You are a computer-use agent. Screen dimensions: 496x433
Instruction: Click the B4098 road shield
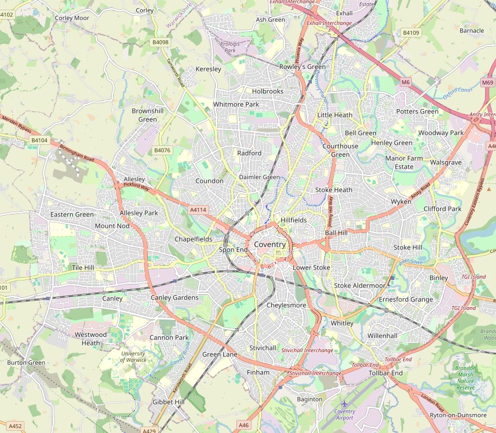[x=160, y=42]
